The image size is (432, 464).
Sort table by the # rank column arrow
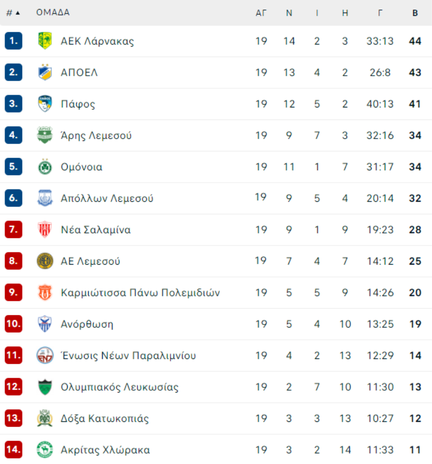point(18,13)
